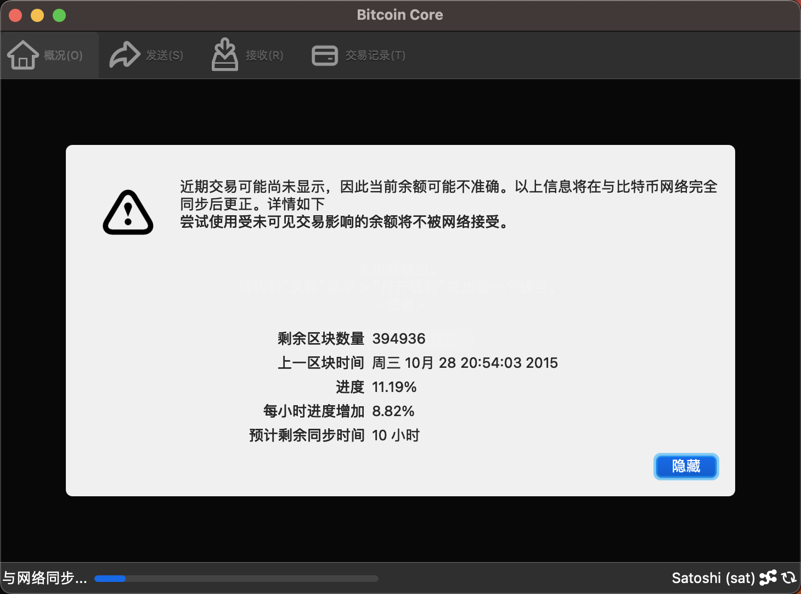Click the Receive inbox icon
The width and height of the screenshot is (801, 594).
tap(225, 55)
